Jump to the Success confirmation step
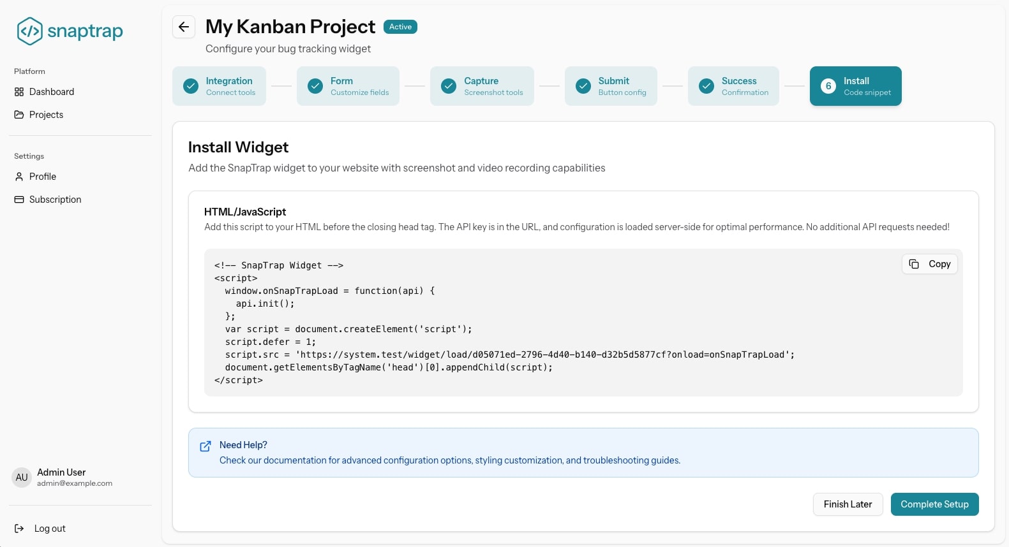Image resolution: width=1009 pixels, height=547 pixels. [x=733, y=86]
